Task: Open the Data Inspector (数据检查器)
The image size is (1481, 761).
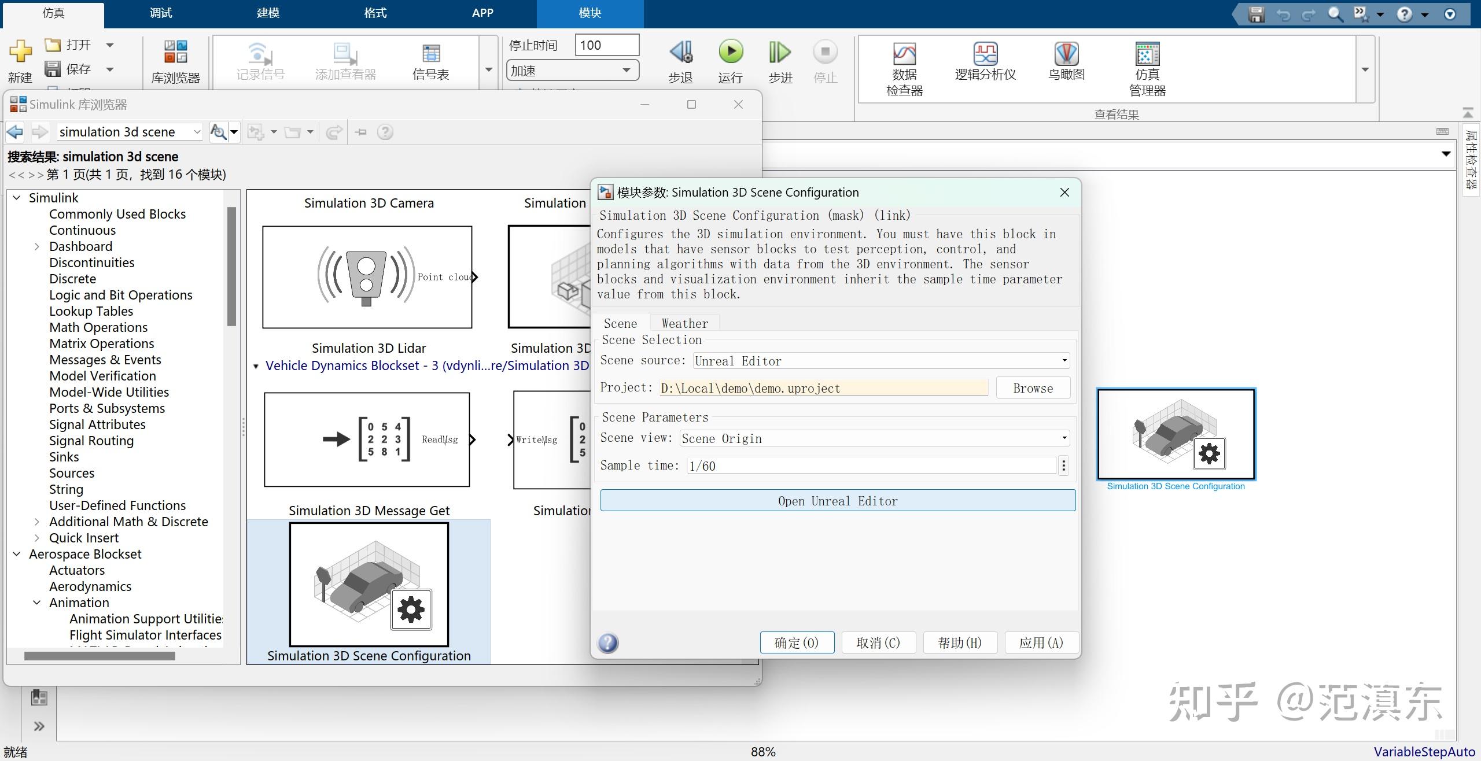Action: click(x=904, y=54)
